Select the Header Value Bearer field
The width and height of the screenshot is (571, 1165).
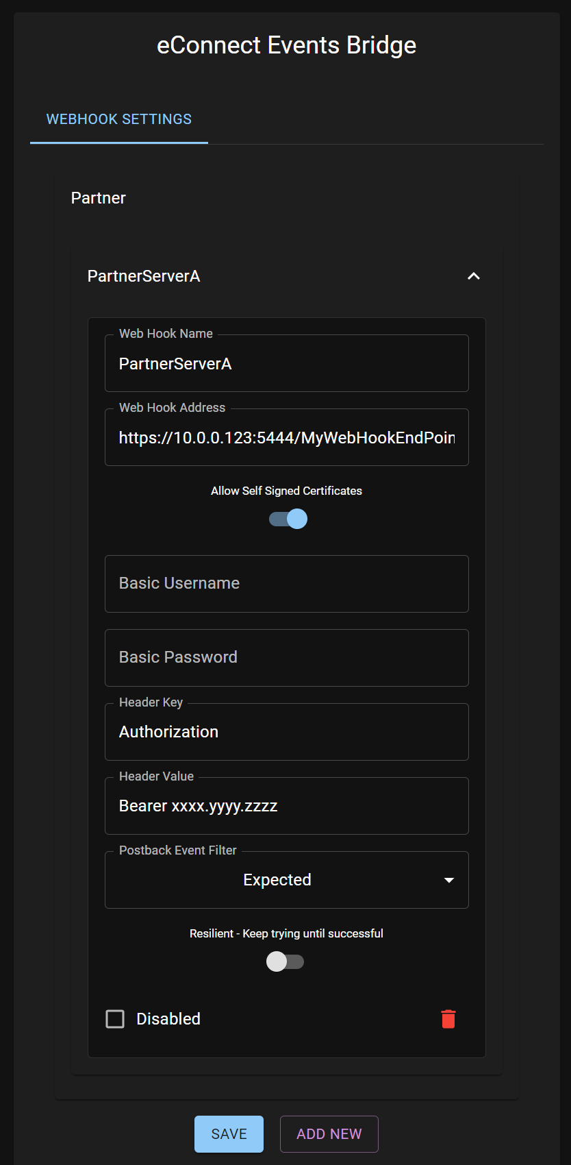(x=287, y=806)
